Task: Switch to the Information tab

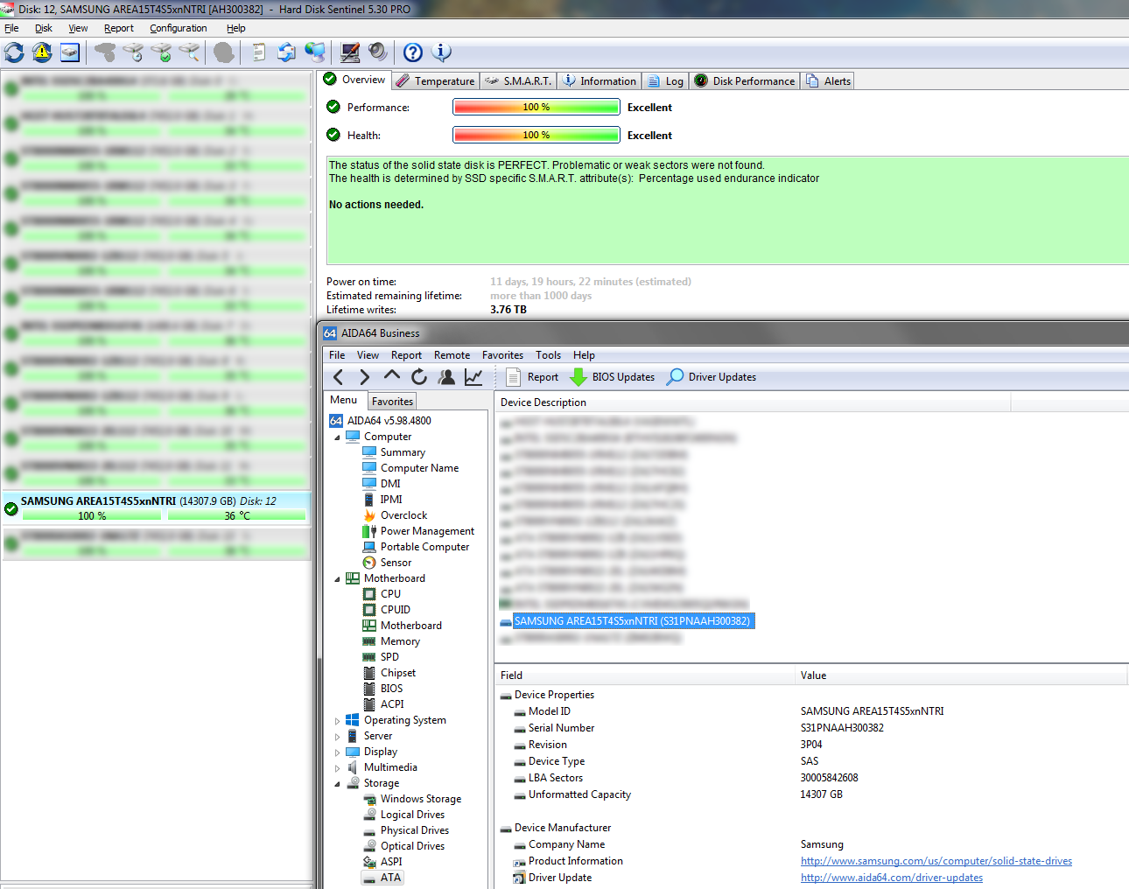Action: [x=600, y=81]
